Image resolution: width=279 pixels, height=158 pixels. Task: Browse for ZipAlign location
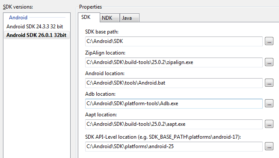(x=269, y=62)
